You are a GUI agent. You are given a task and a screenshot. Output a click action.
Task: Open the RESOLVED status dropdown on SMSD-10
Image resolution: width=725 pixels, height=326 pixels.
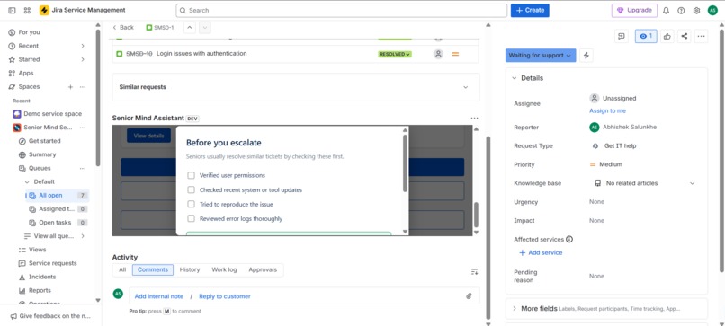click(x=395, y=54)
